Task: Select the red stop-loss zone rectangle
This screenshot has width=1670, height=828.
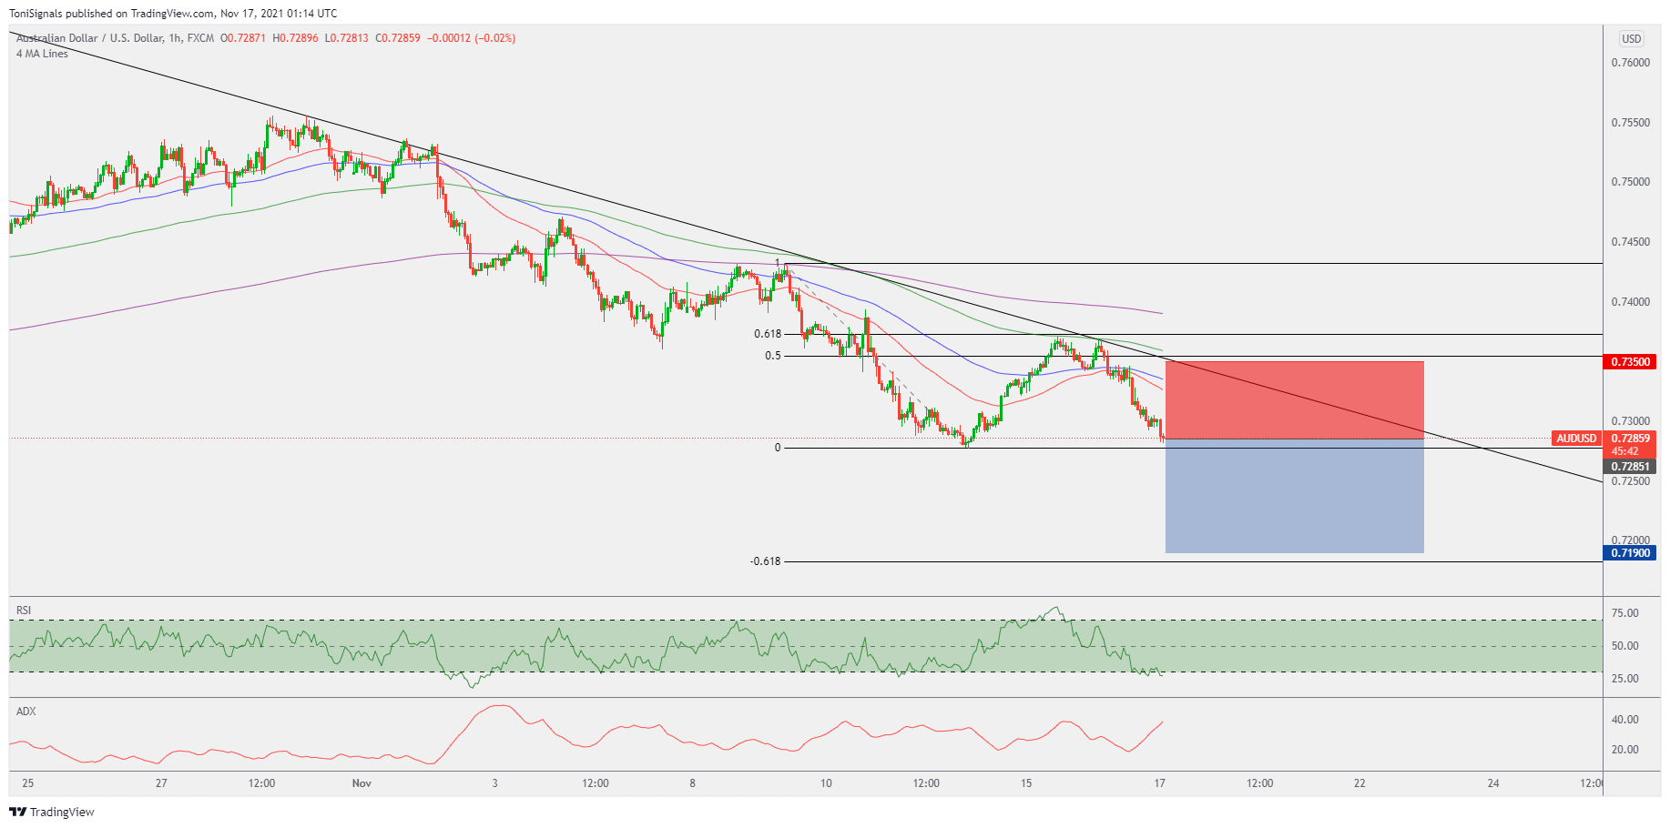Action: pos(1294,400)
